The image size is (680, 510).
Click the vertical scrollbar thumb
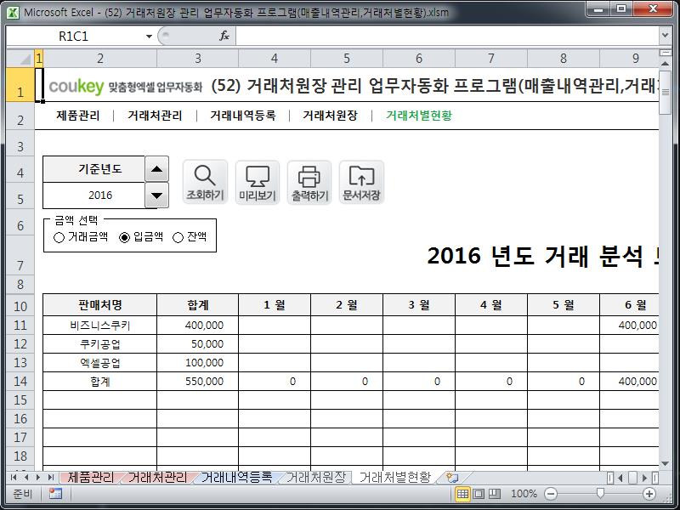pos(666,92)
